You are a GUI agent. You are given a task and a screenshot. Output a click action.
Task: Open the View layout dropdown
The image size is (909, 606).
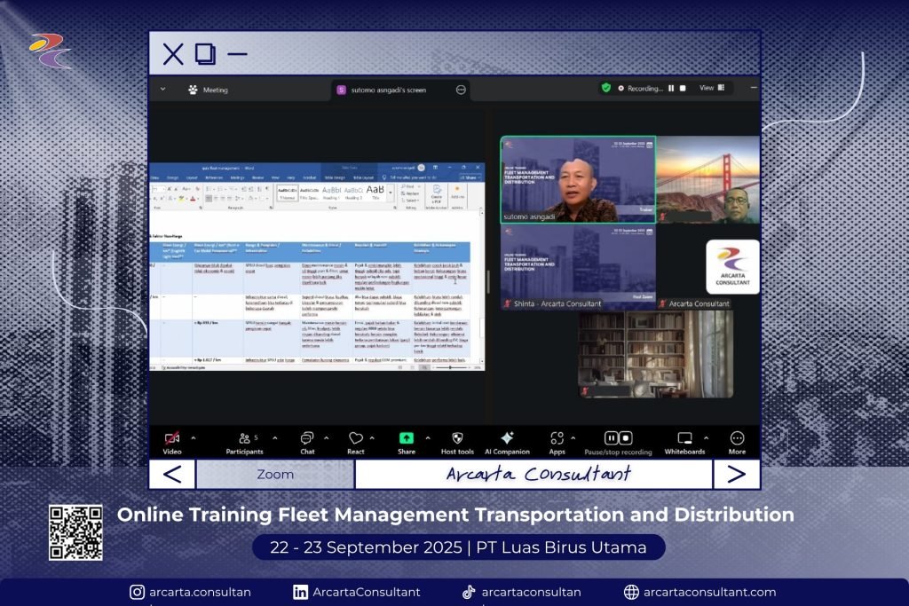click(x=711, y=88)
